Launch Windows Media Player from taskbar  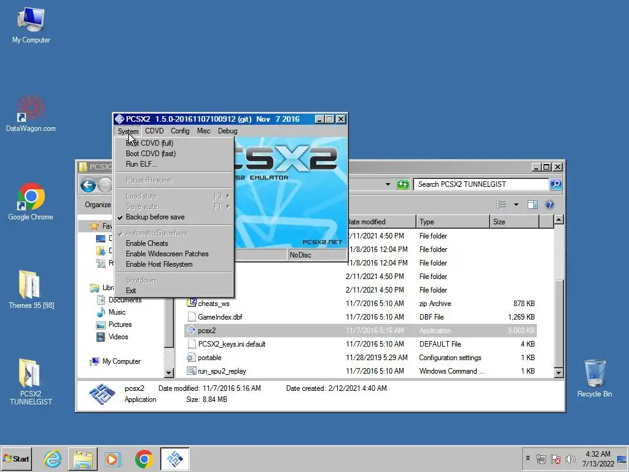tap(113, 458)
